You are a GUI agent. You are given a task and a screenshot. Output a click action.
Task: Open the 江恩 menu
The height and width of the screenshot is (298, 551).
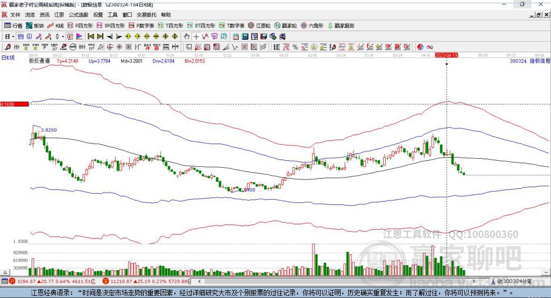tap(59, 15)
